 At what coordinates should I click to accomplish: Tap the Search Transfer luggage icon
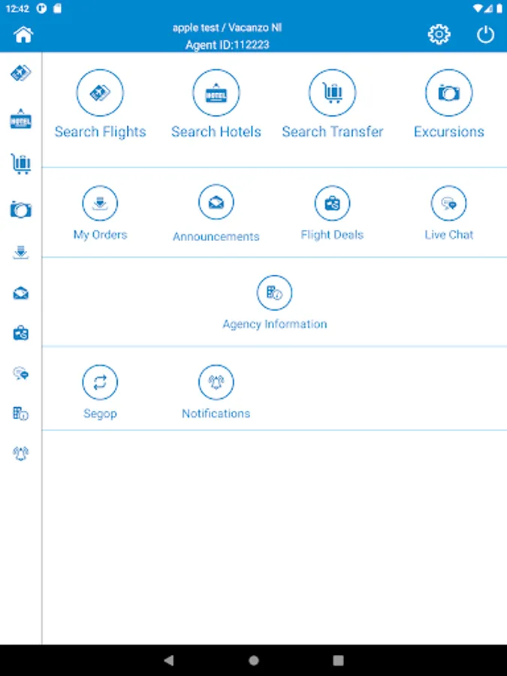tap(333, 92)
